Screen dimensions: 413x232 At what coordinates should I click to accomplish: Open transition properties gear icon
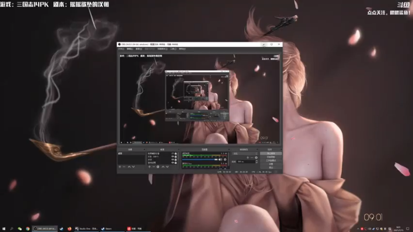256,158
